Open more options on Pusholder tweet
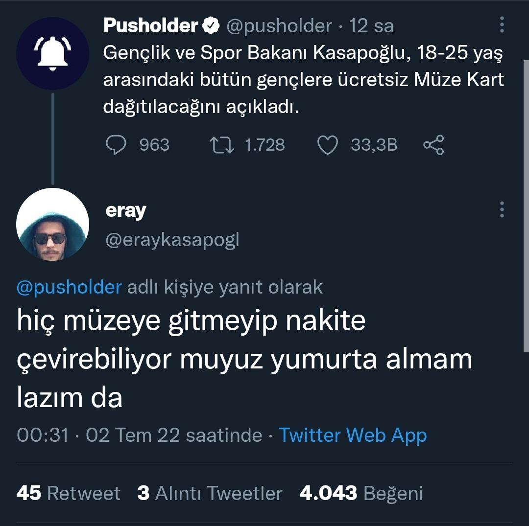The height and width of the screenshot is (526, 529). click(x=502, y=26)
